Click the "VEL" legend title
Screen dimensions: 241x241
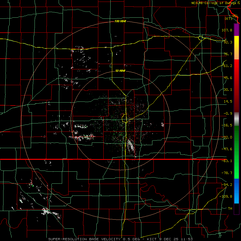tap(235, 16)
